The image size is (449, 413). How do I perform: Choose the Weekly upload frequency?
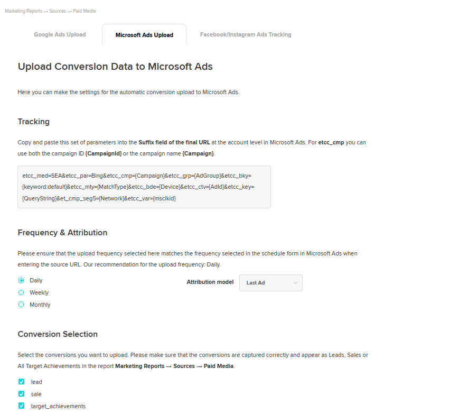coord(21,292)
